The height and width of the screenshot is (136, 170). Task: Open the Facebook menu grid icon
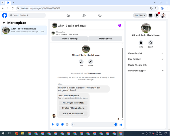pos(150,15)
